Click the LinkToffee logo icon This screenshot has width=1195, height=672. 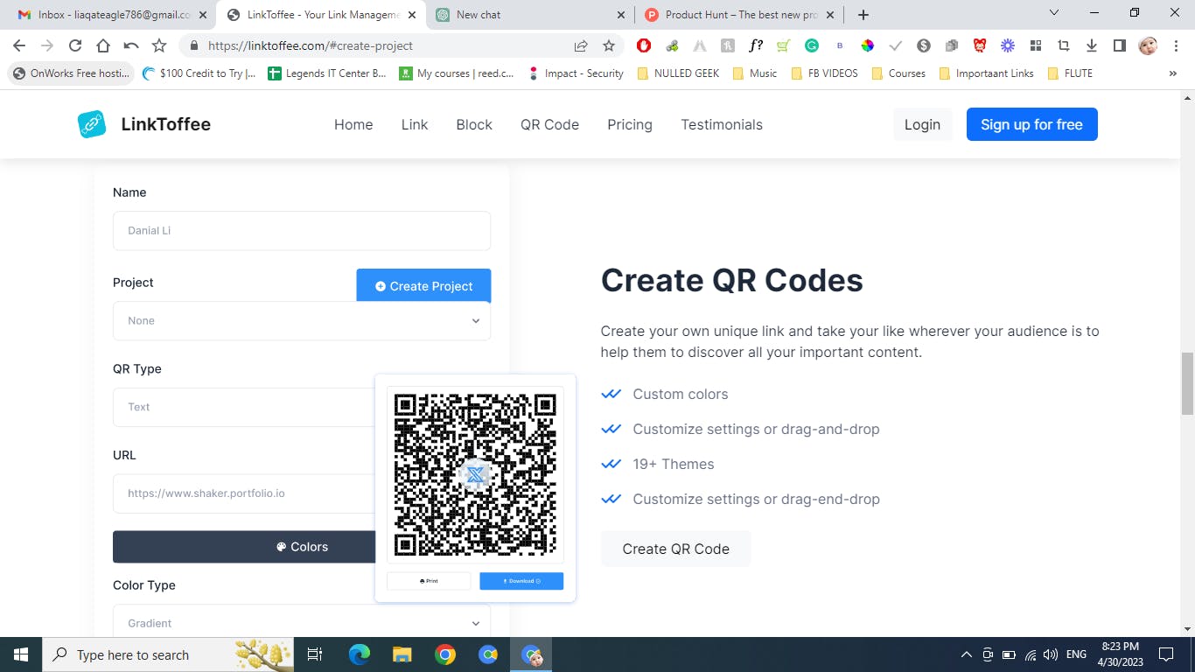coord(92,124)
